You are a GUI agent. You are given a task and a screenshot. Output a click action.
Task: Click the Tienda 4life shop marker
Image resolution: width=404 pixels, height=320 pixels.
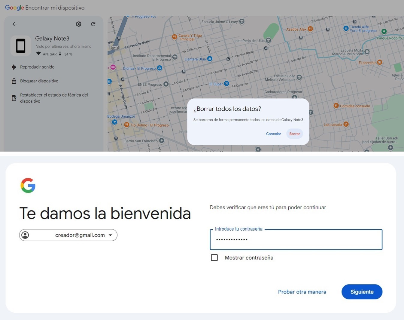point(346,28)
